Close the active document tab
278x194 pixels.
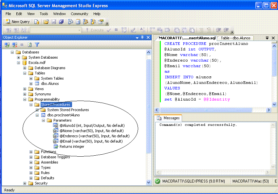(x=273, y=38)
